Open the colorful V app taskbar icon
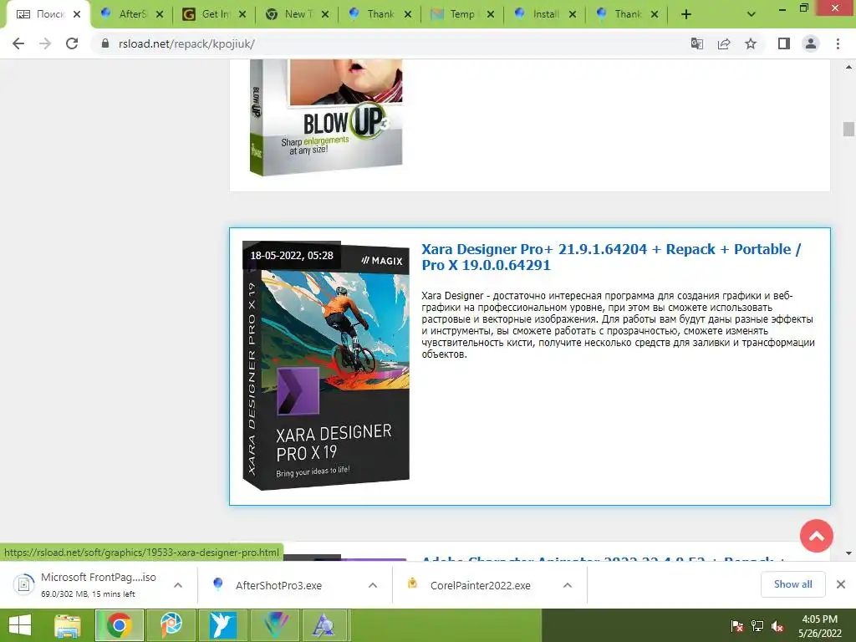Viewport: 856px width, 642px height. pyautogui.click(x=274, y=625)
